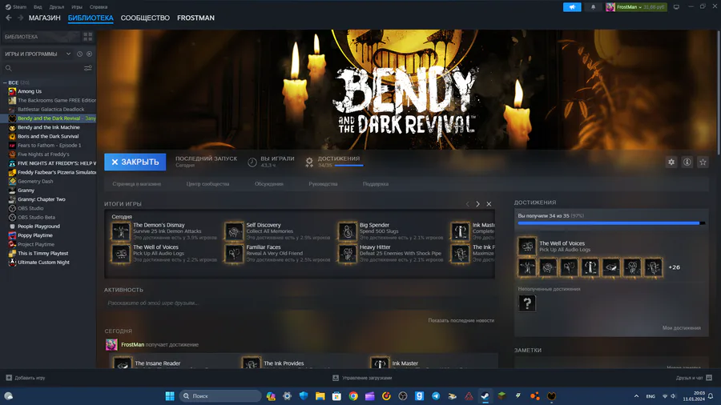Open the Windows Start menu
Image resolution: width=721 pixels, height=405 pixels.
pyautogui.click(x=170, y=396)
